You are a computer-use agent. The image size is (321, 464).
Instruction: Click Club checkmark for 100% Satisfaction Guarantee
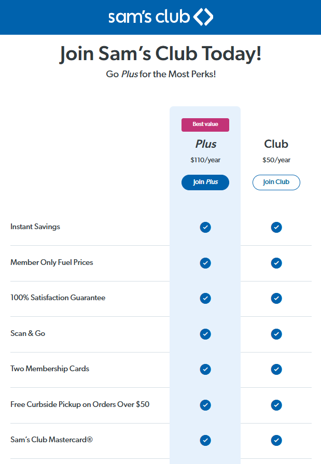pyautogui.click(x=276, y=298)
